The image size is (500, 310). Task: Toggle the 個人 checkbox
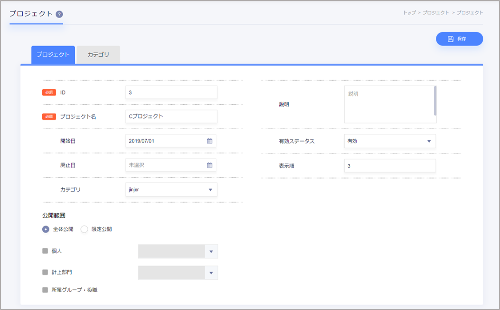[x=45, y=251]
